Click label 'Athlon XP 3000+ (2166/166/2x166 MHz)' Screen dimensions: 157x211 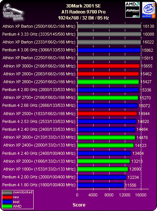coord(39,66)
